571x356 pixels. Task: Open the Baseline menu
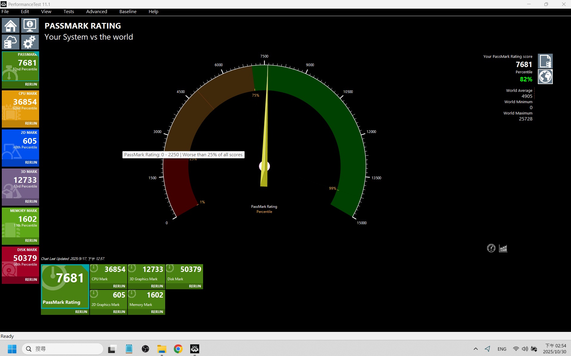pyautogui.click(x=128, y=11)
